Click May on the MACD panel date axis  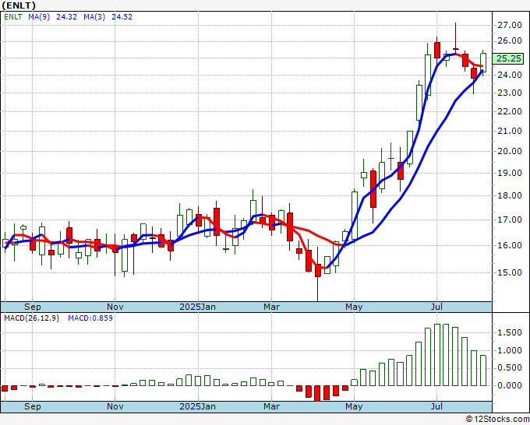(x=354, y=406)
